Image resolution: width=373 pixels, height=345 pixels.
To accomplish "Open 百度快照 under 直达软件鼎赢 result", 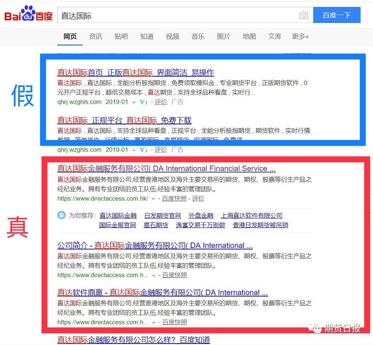I will [x=174, y=322].
